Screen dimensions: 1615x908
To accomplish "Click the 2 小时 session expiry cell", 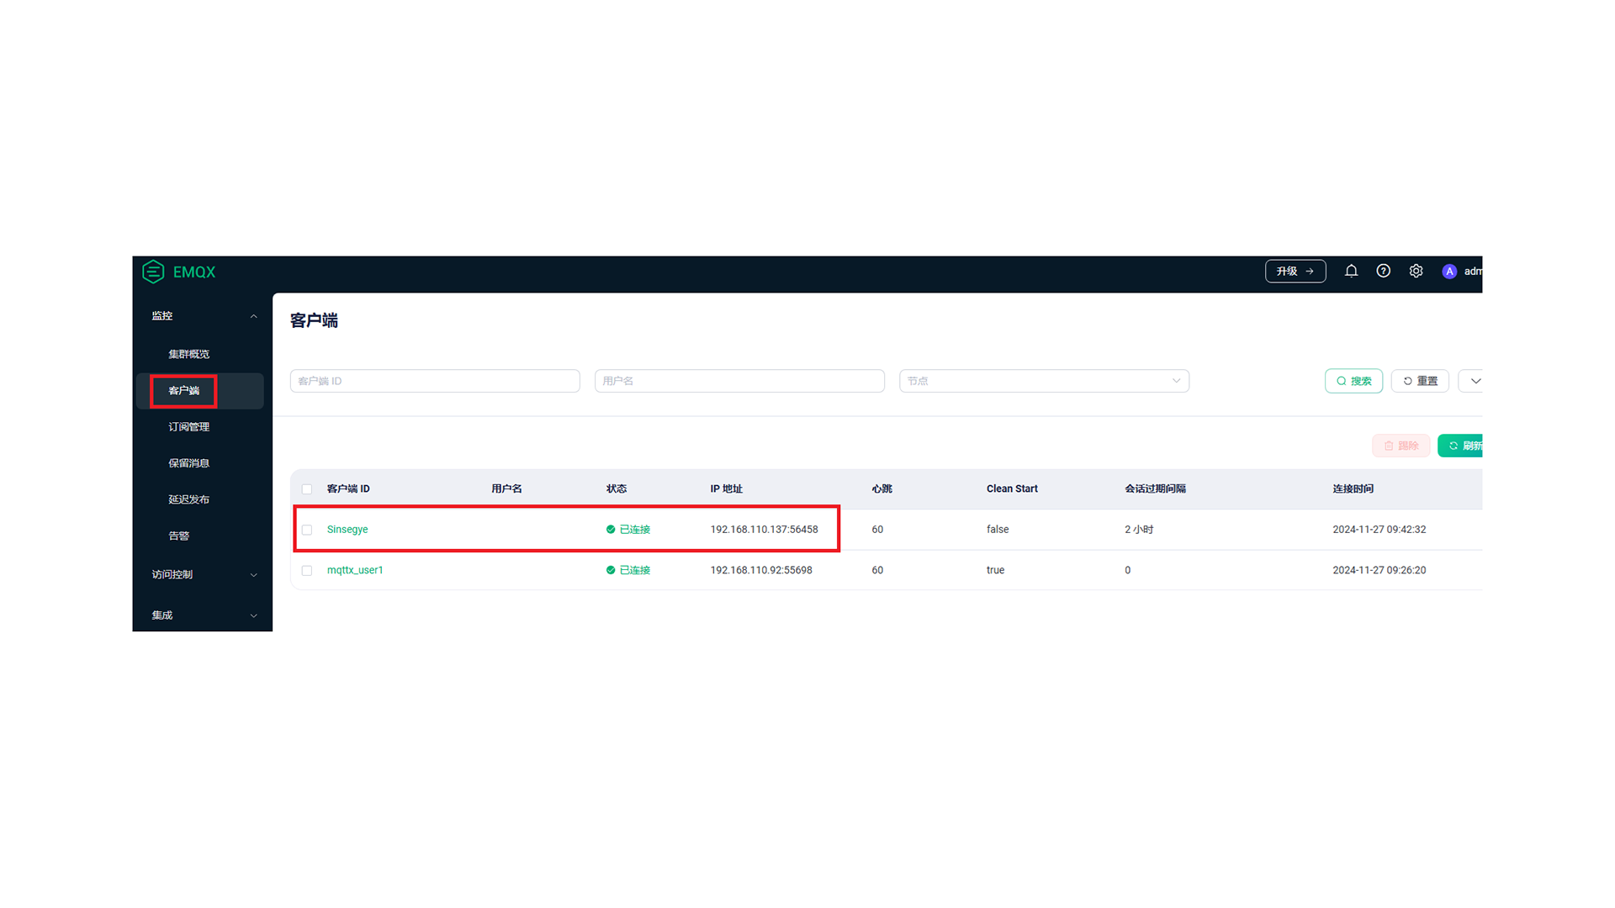I will [x=1139, y=530].
